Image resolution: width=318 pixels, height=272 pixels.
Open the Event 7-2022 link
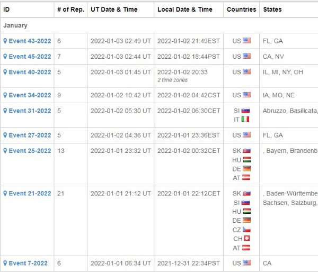(28, 264)
